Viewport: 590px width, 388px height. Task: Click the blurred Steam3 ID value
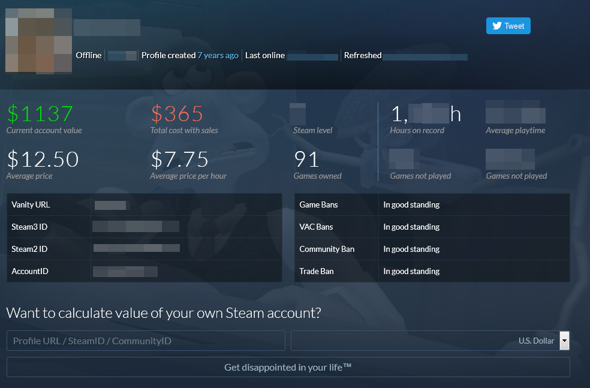(136, 227)
